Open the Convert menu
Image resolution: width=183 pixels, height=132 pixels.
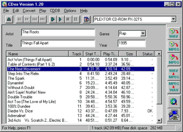(x=29, y=11)
